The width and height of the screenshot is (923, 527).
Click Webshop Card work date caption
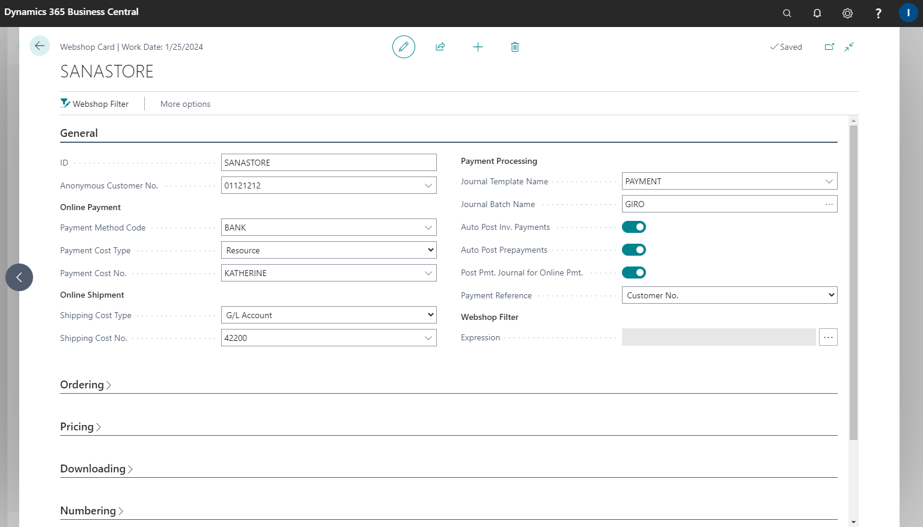(x=132, y=47)
